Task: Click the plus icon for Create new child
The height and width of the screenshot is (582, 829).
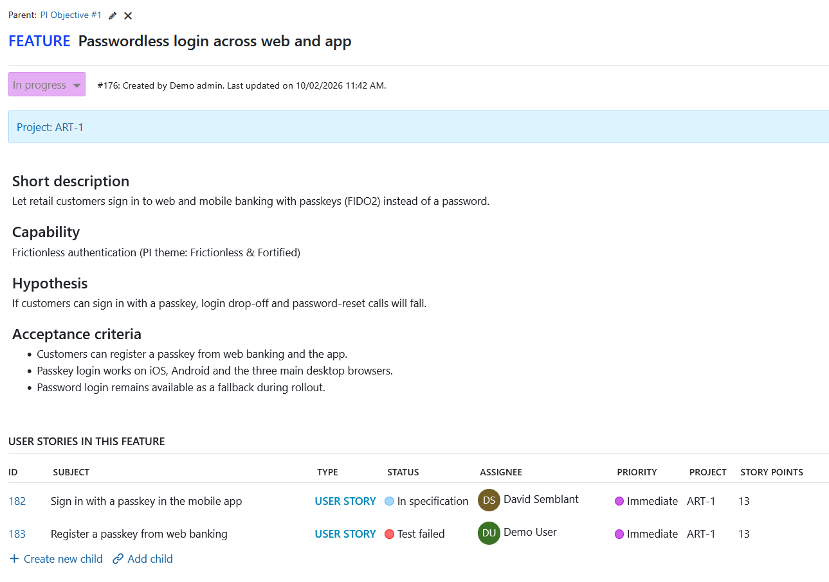Action: point(14,559)
